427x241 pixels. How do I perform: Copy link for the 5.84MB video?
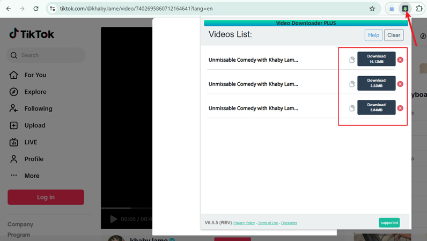(352, 108)
